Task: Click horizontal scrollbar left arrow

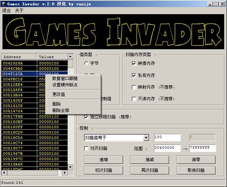Action: (x=4, y=172)
